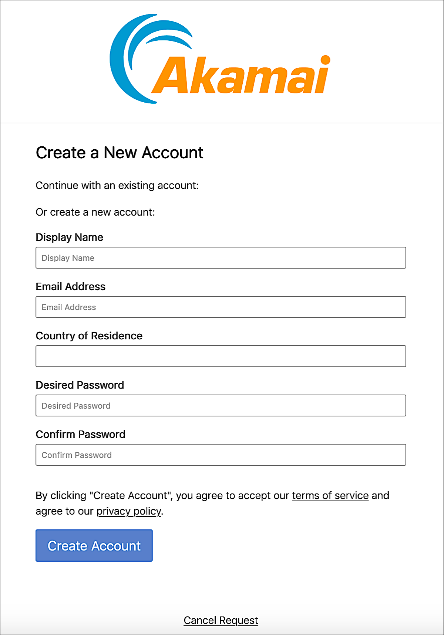The height and width of the screenshot is (635, 444).
Task: Open the privacy policy link
Action: click(x=129, y=511)
